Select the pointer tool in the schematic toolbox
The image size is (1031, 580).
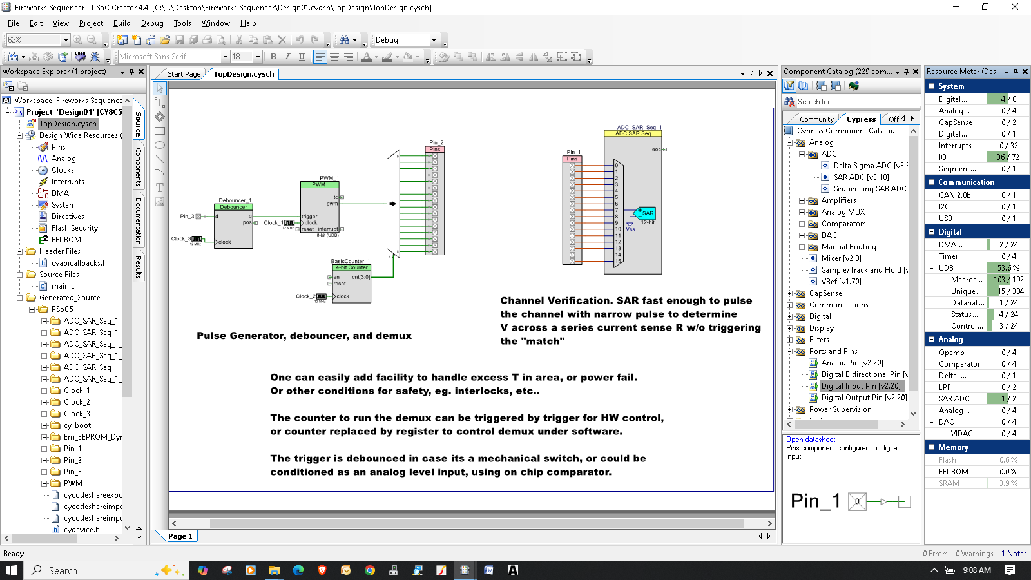click(x=160, y=88)
